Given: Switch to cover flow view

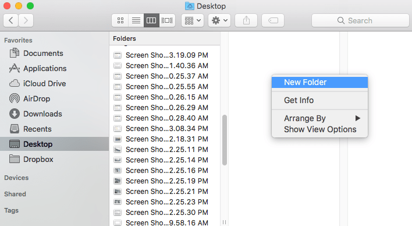Looking at the screenshot, I should pyautogui.click(x=167, y=20).
